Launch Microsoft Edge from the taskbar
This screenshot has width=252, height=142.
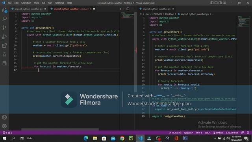pos(86,138)
